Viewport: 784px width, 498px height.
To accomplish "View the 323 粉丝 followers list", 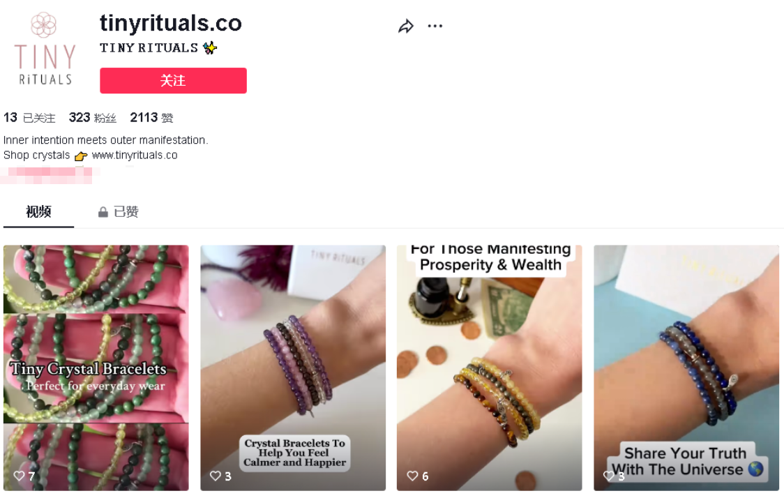I will coord(93,117).
